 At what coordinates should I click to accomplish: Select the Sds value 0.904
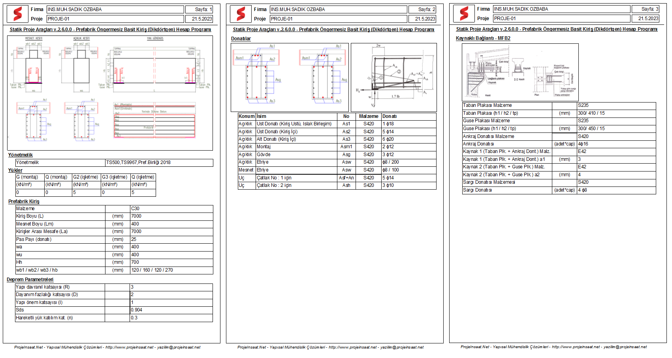tap(171, 310)
